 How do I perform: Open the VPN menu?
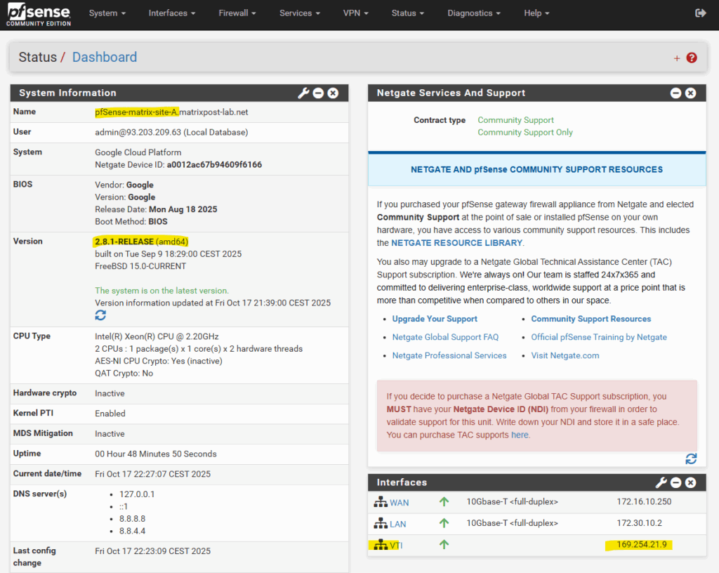[356, 13]
